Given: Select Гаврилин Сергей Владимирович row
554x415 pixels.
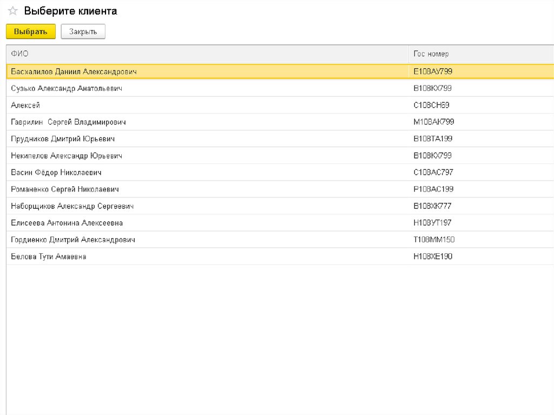Looking at the screenshot, I should pyautogui.click(x=68, y=122).
